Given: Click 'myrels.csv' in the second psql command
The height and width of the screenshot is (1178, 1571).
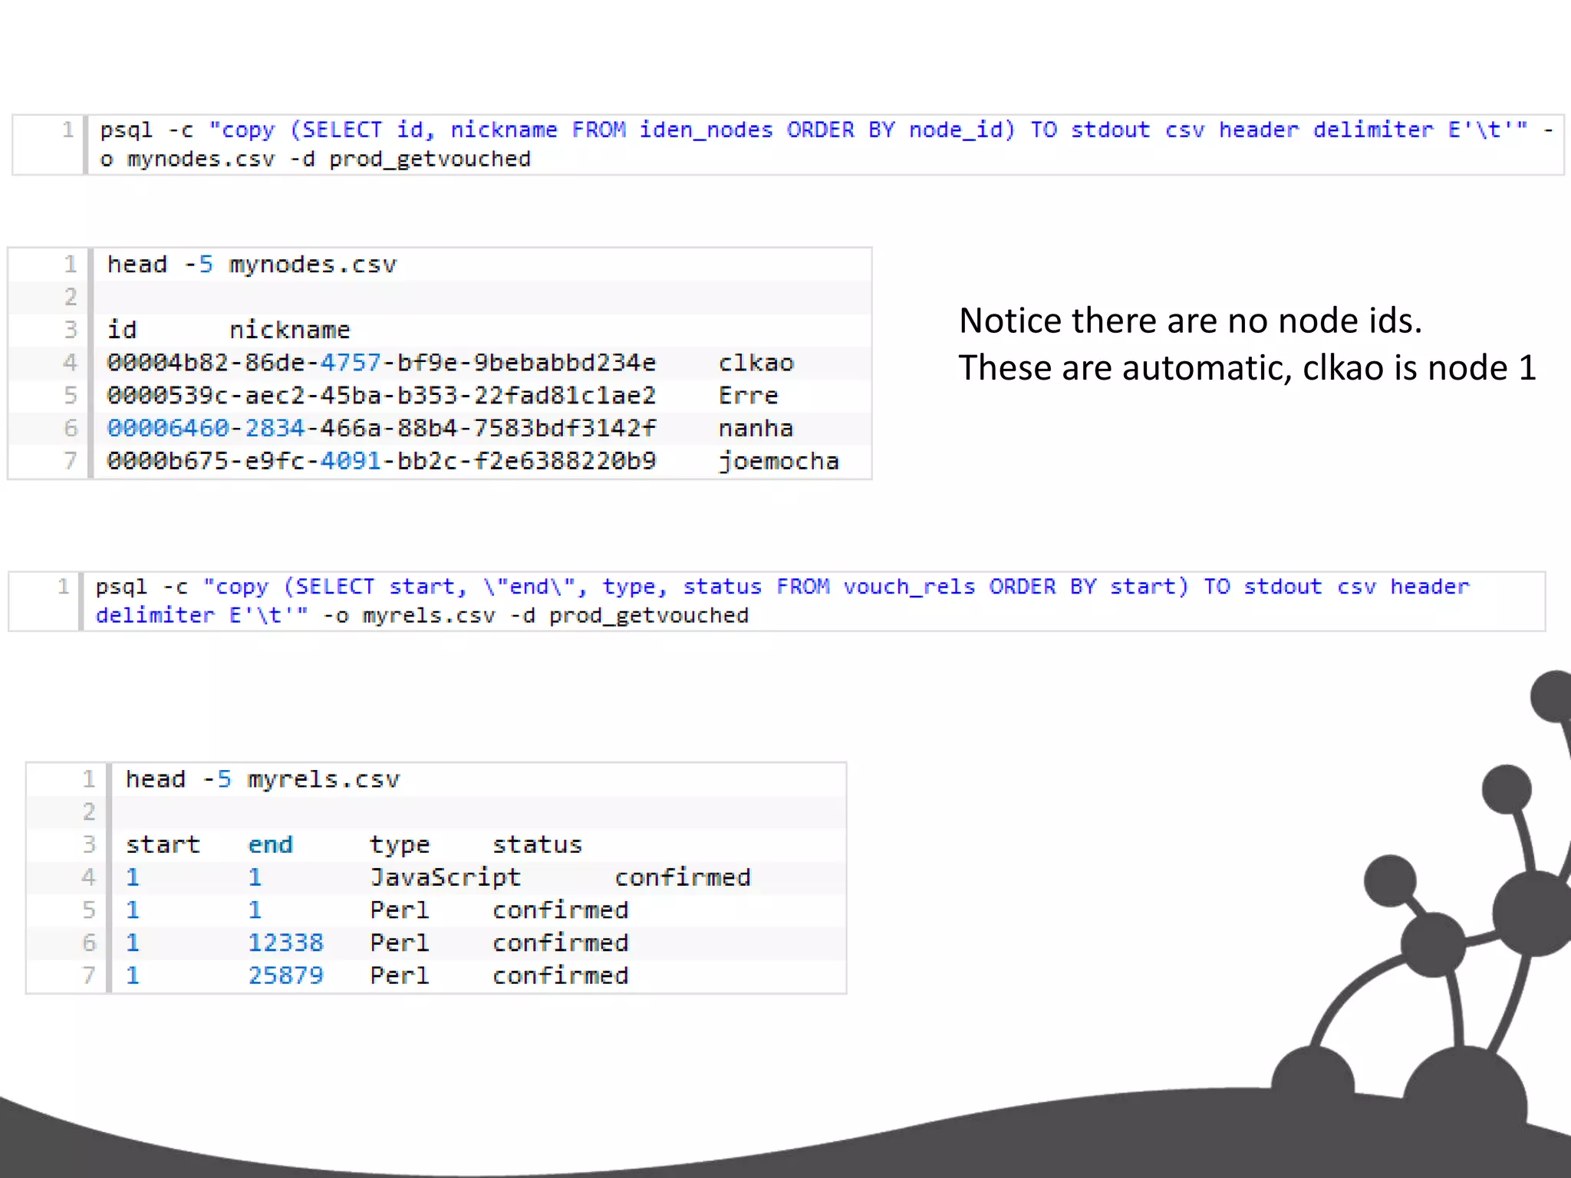Looking at the screenshot, I should [x=429, y=616].
